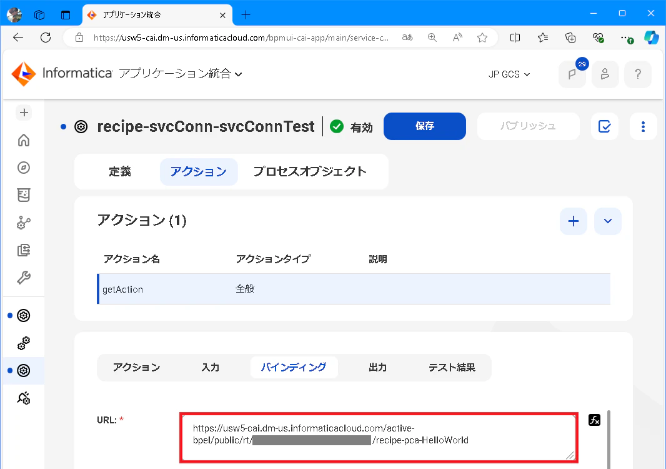Expand the JP GCS organization dropdown
This screenshot has width=666, height=469.
click(x=509, y=74)
